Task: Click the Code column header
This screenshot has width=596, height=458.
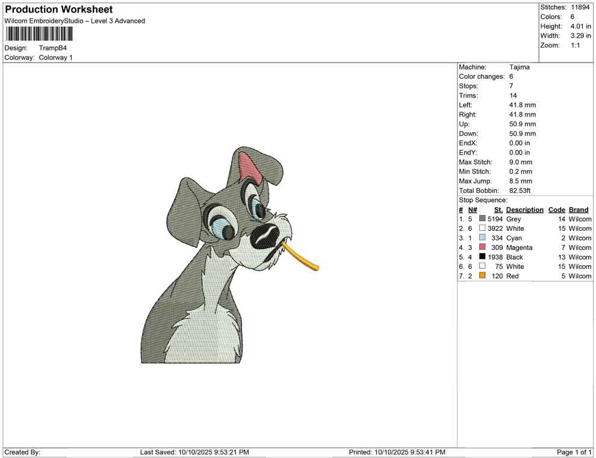Action: 557,210
